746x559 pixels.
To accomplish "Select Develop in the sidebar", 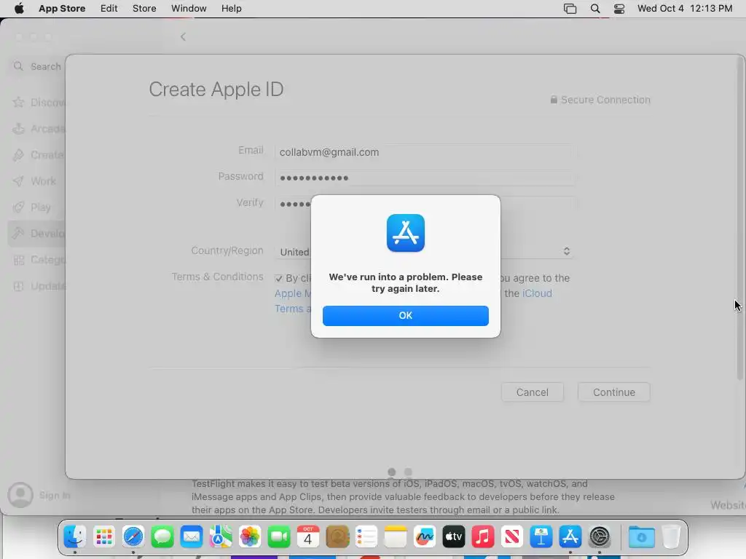I will click(37, 234).
